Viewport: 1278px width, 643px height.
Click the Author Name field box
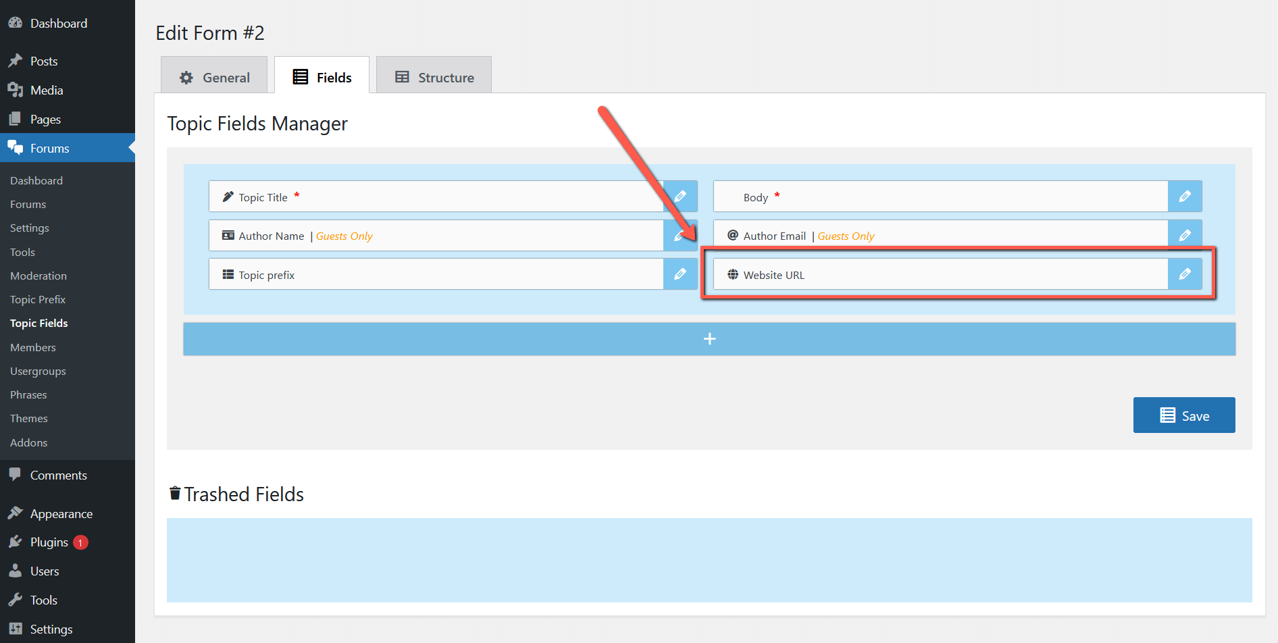436,236
